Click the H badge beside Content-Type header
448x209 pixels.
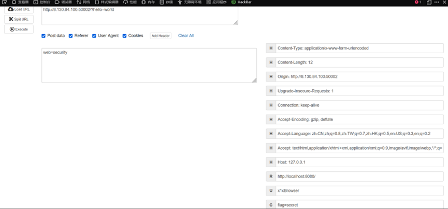270,48
